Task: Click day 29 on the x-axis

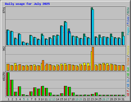Action: click(x=115, y=99)
